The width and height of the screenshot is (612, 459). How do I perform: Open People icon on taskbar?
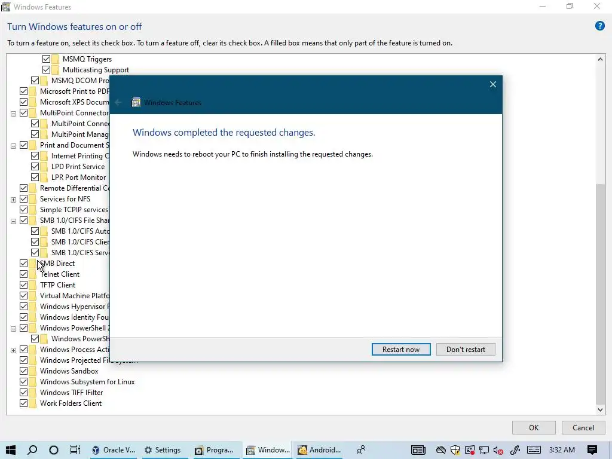pos(360,450)
